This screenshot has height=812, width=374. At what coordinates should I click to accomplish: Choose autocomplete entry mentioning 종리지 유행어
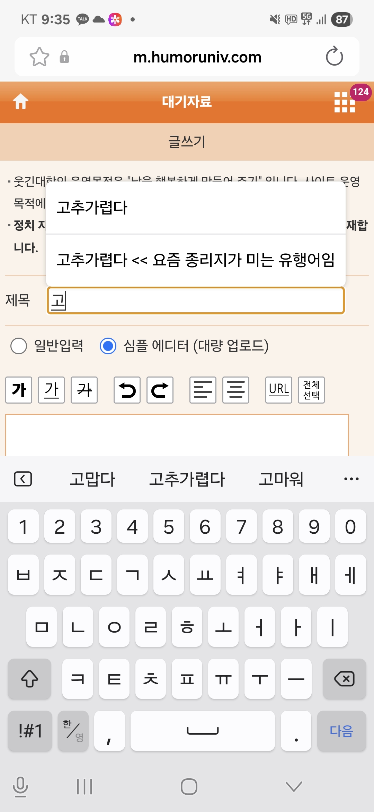pos(196,260)
